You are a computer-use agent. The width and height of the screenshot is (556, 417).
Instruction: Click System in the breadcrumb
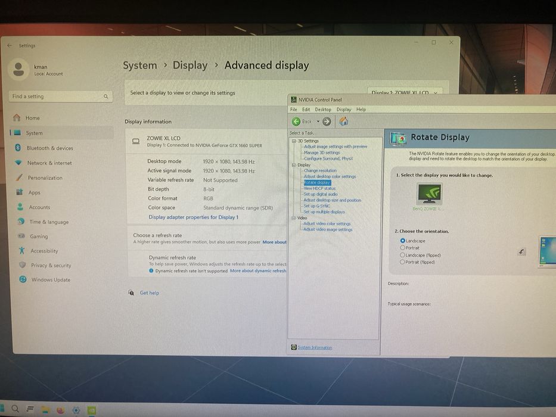click(139, 66)
